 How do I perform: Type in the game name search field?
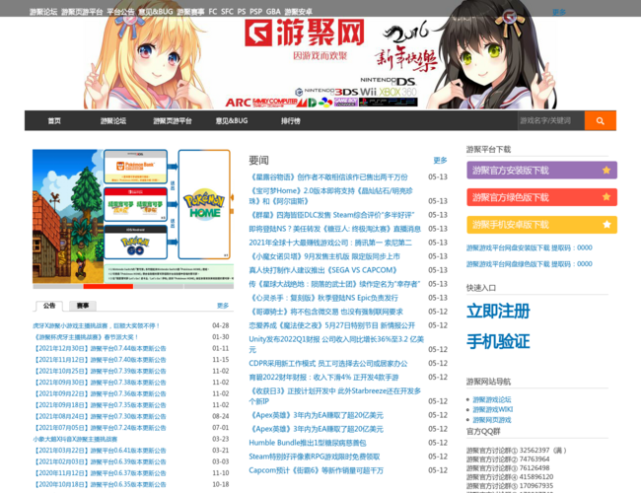tap(550, 120)
